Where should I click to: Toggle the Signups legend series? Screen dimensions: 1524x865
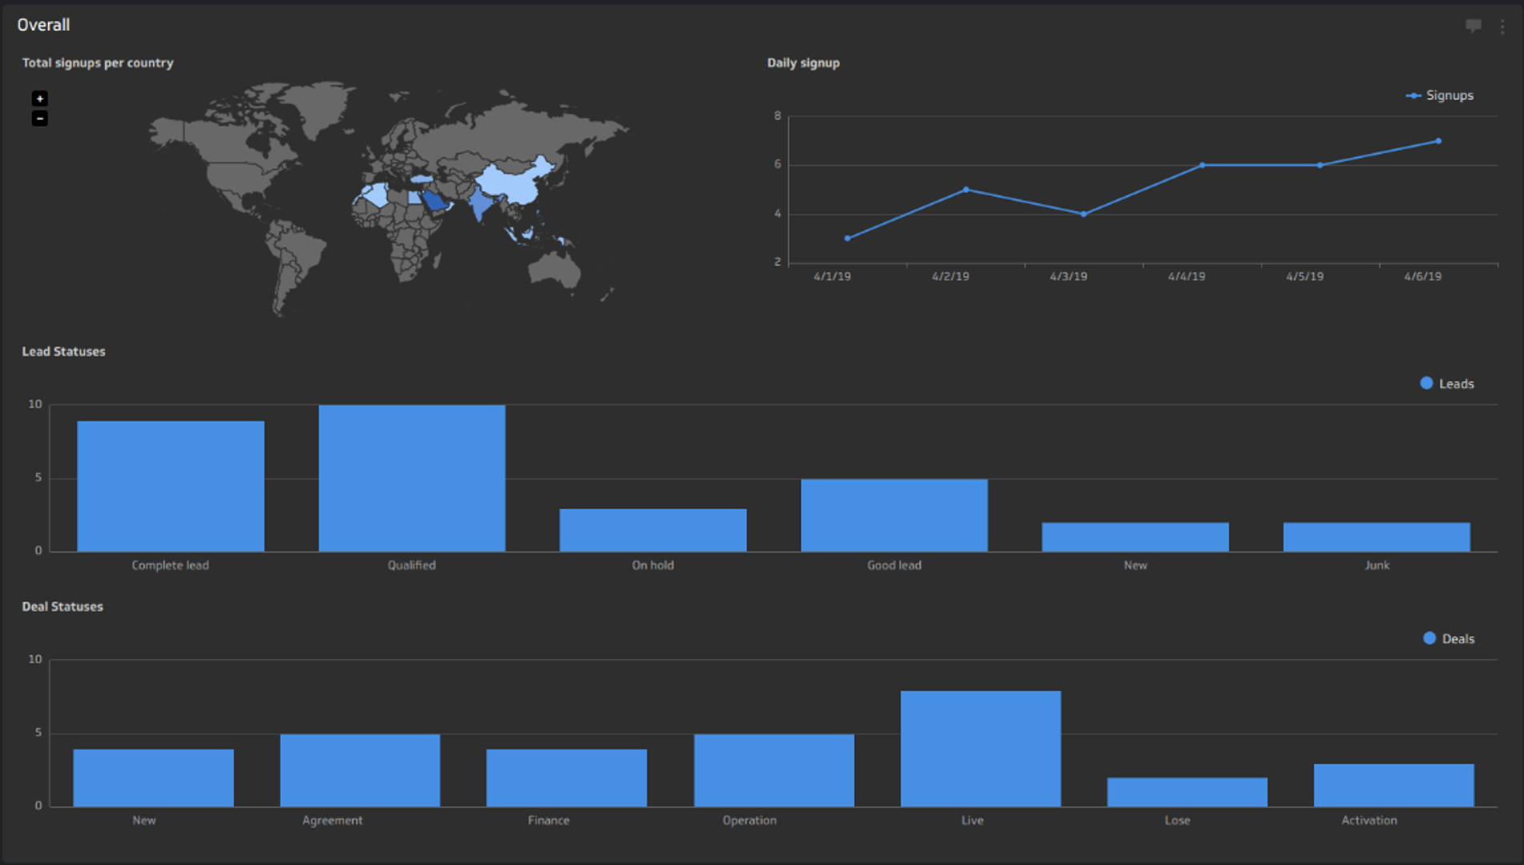[1440, 95]
